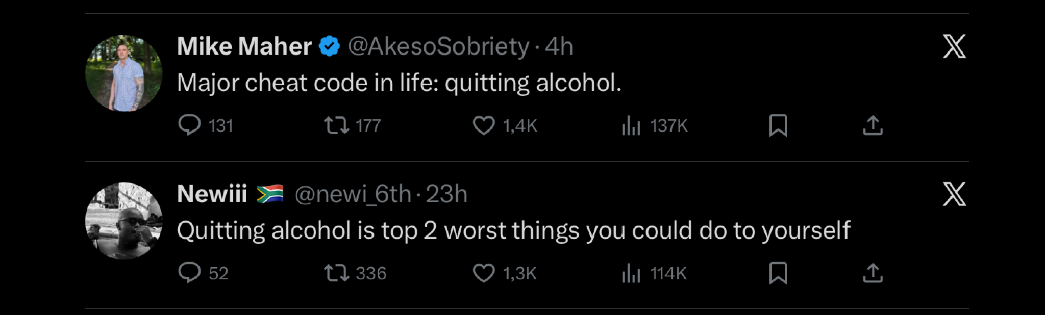Open the X menu on Mike Maher's tweet

click(955, 46)
